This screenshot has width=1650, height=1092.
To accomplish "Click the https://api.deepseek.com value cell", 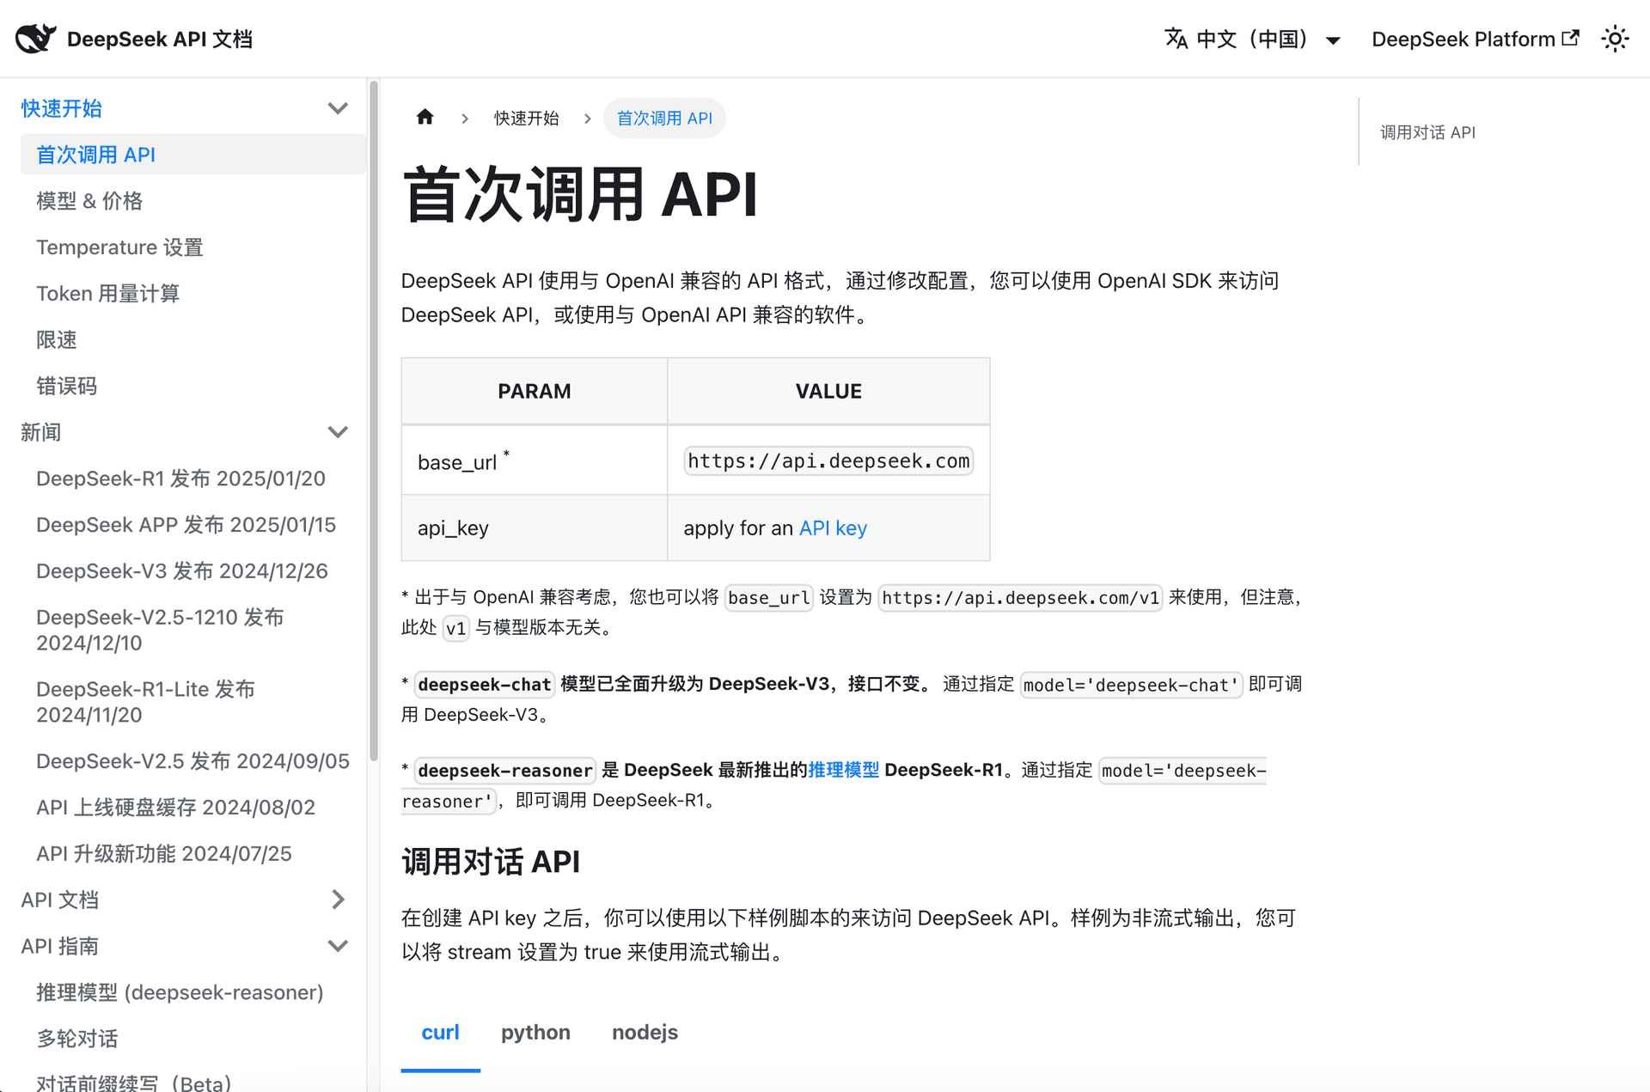I will [x=828, y=461].
